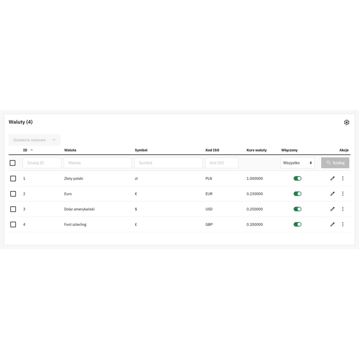
Task: Click the zł symbol cell
Action: tap(136, 178)
